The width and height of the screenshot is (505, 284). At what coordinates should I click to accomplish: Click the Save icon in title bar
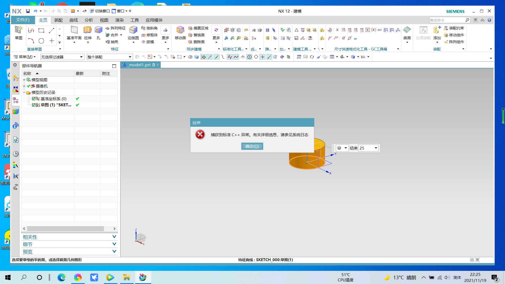28,11
